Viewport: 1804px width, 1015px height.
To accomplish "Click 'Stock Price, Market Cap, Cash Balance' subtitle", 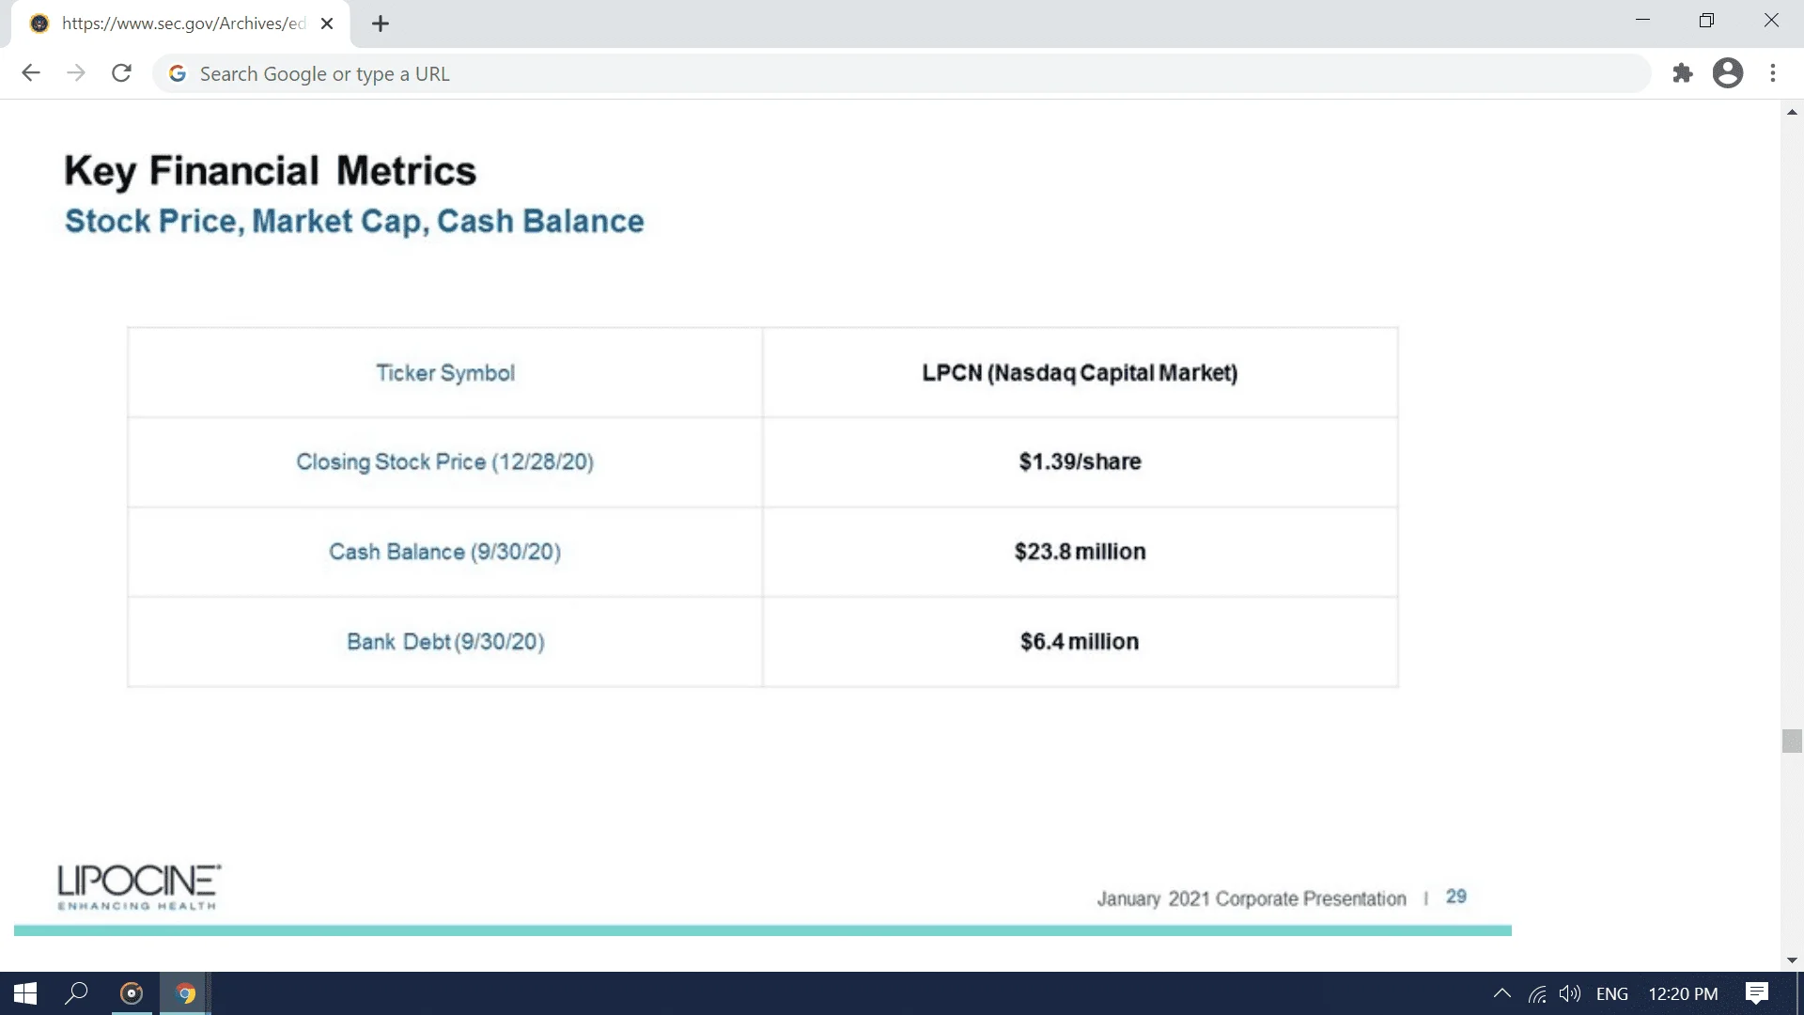I will [x=354, y=221].
